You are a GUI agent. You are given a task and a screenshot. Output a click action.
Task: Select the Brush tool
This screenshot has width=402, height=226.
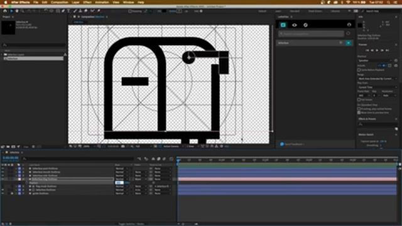pos(75,11)
